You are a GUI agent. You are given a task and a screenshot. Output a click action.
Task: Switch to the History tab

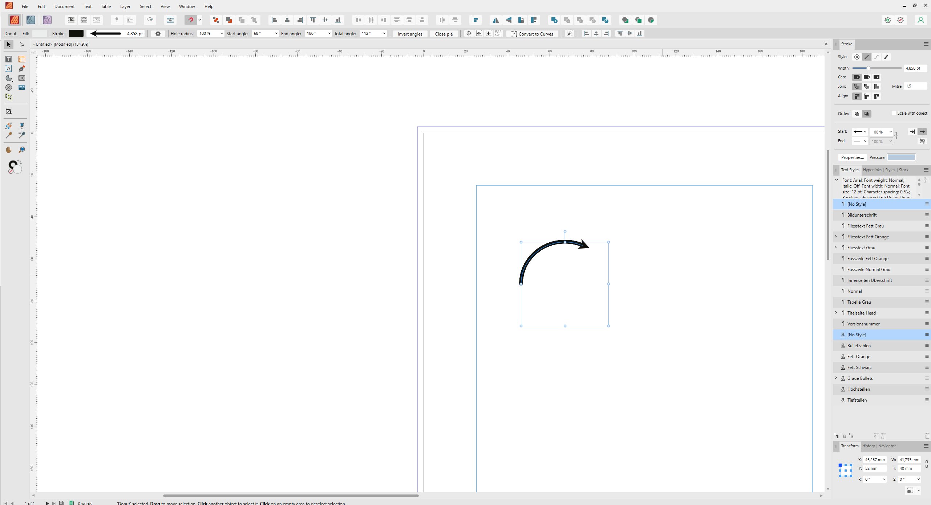coord(868,446)
